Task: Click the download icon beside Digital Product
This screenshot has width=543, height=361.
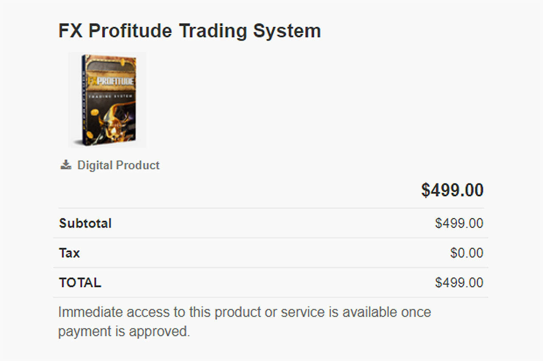Action: pyautogui.click(x=66, y=165)
